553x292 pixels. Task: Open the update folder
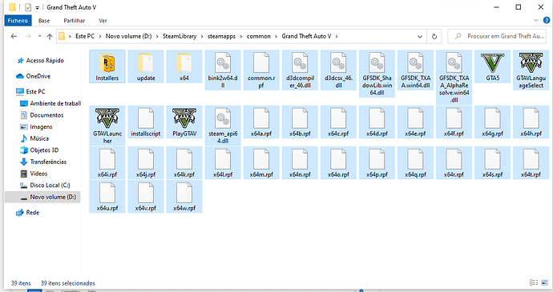(x=146, y=66)
